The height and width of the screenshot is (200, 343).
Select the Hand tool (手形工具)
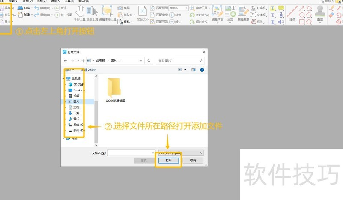[80, 13]
